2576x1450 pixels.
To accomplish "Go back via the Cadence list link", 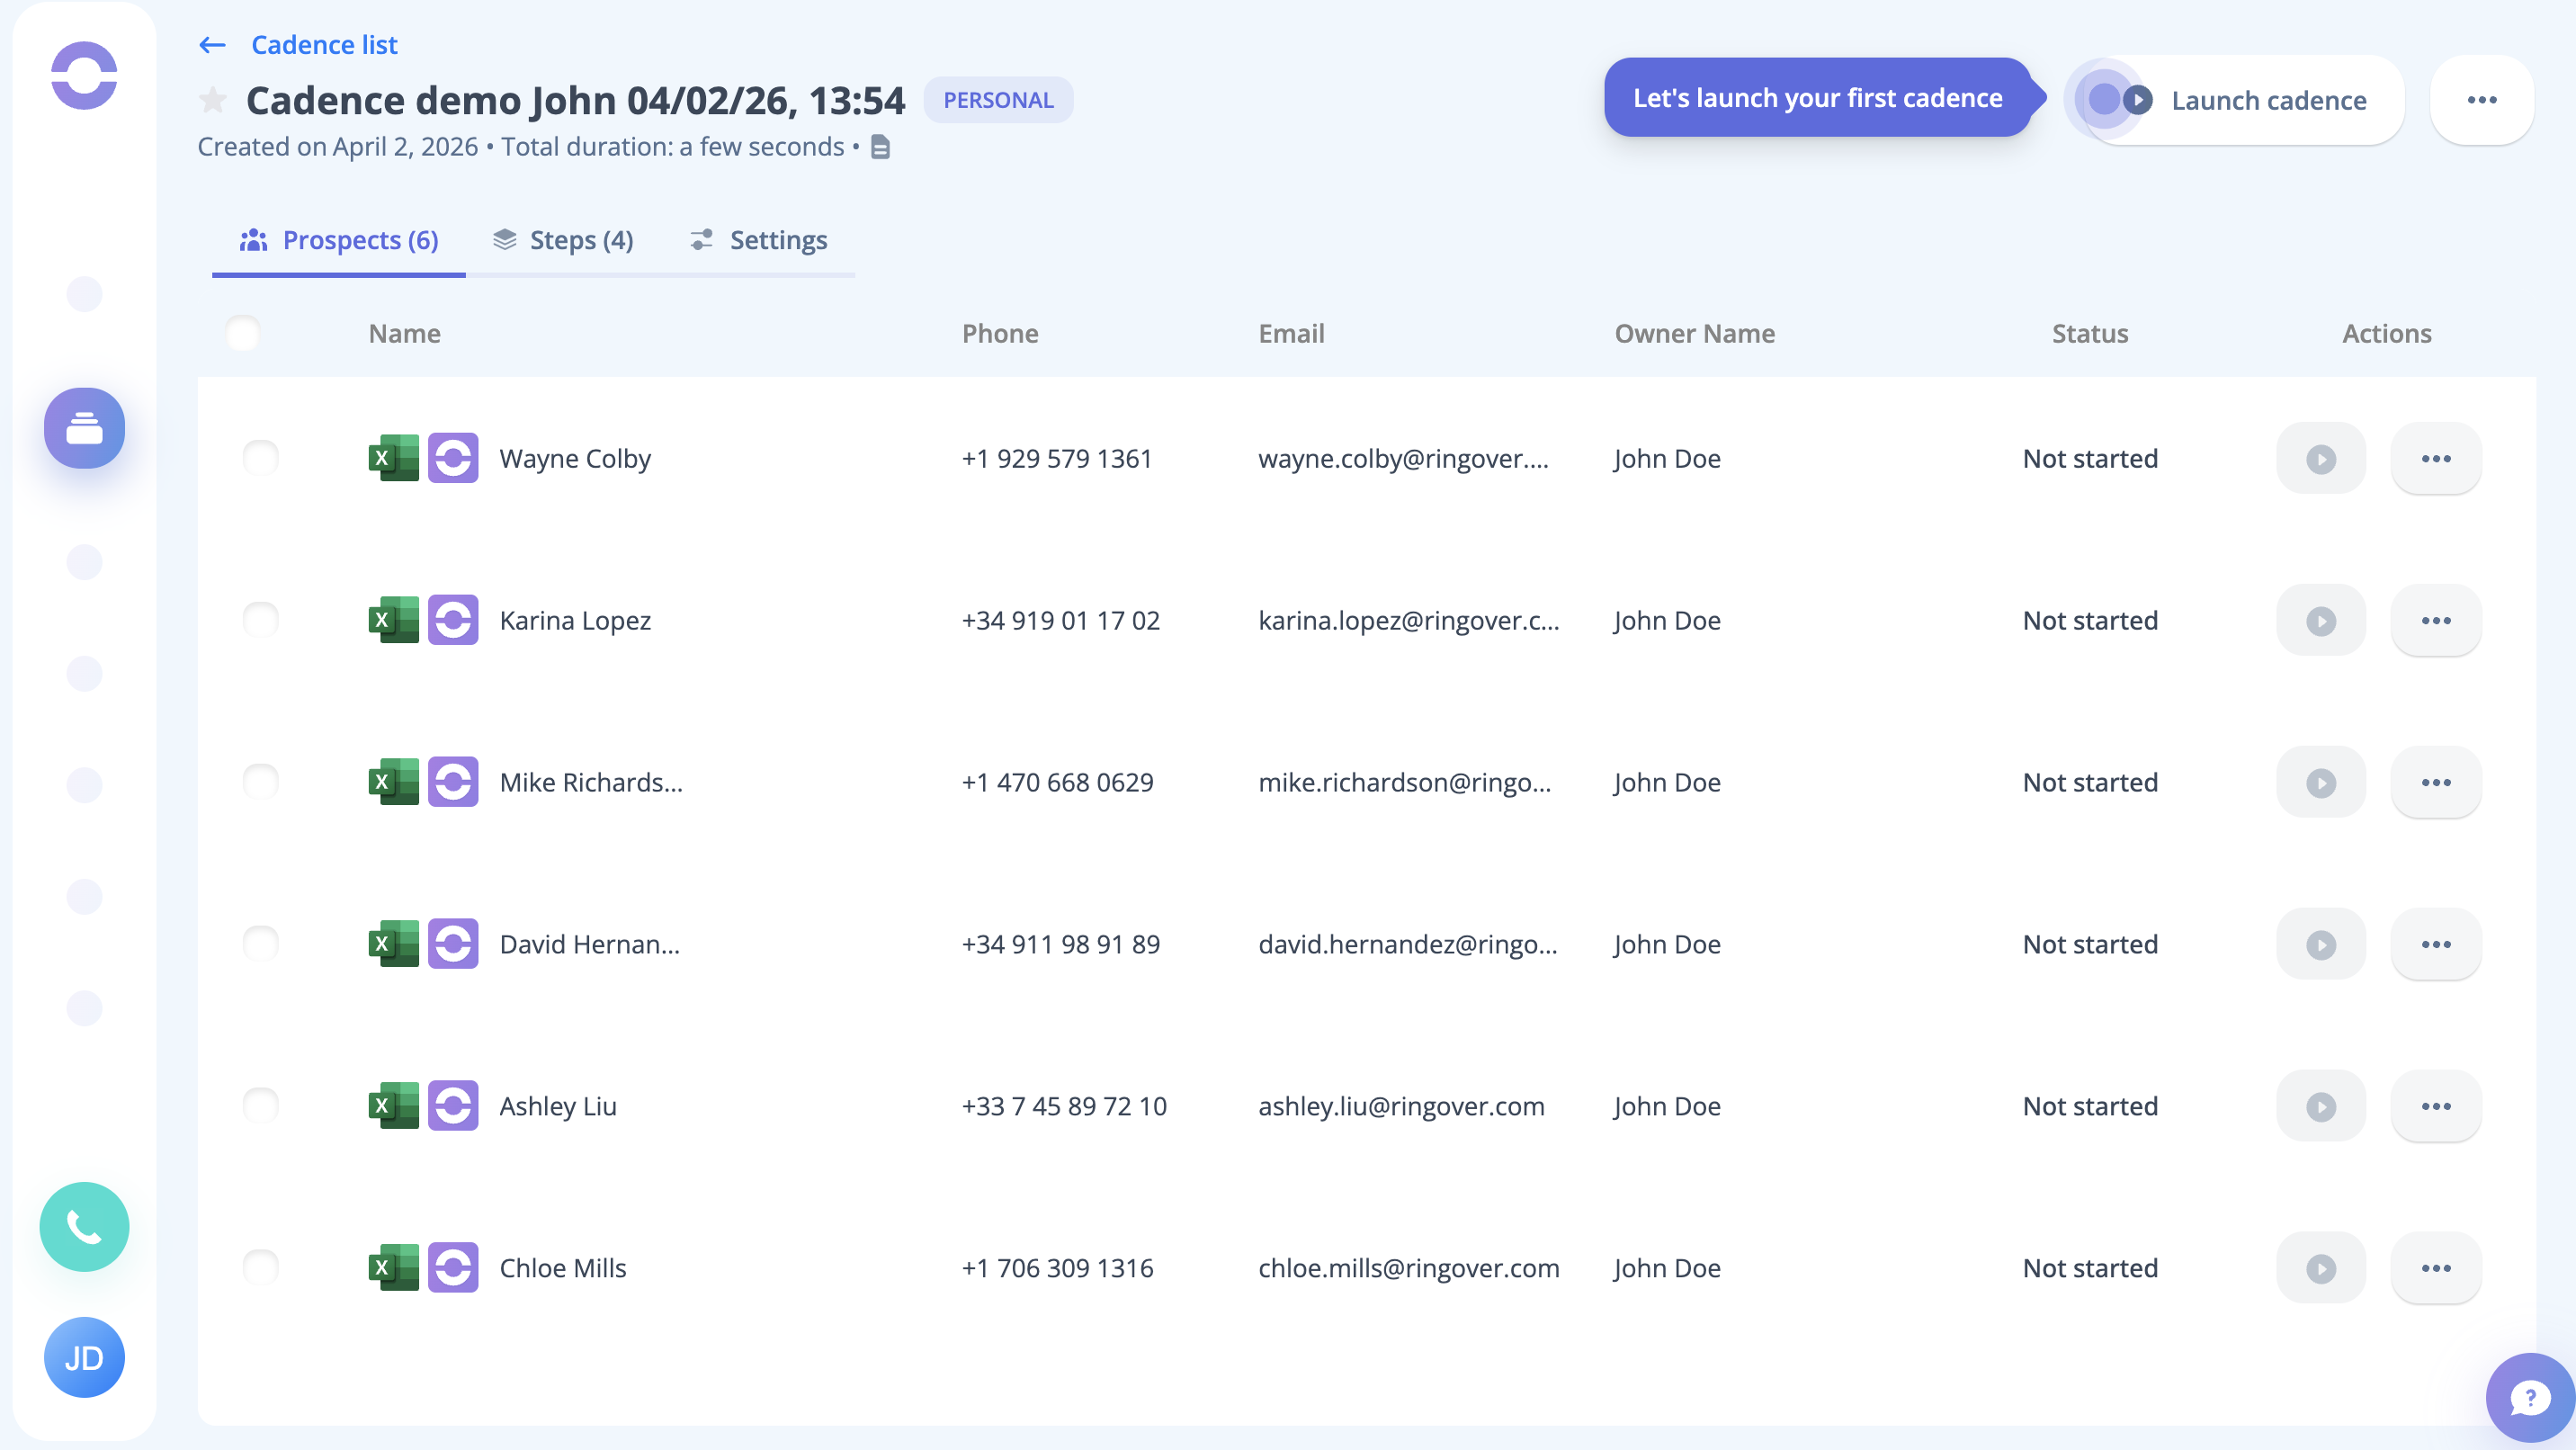I will [x=324, y=45].
